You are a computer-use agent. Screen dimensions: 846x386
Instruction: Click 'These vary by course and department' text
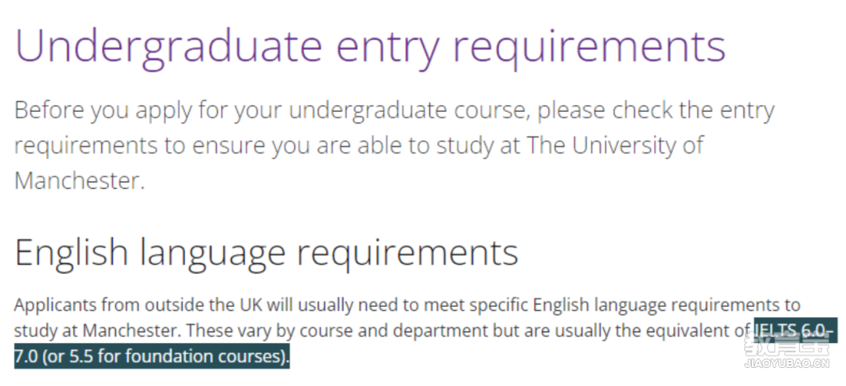(x=337, y=330)
